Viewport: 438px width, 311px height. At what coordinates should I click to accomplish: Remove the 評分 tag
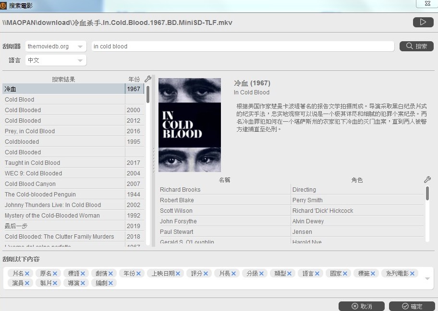(206, 274)
